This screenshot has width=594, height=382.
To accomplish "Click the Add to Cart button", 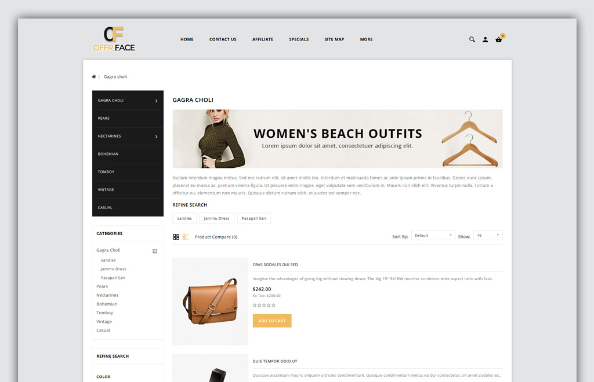I will [272, 321].
